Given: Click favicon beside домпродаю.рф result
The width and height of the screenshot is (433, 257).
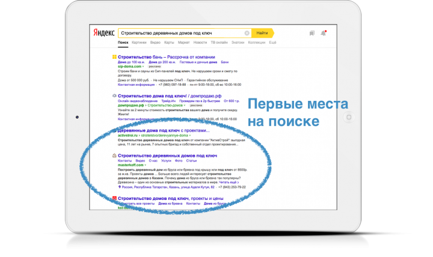Looking at the screenshot, I should 114,95.
